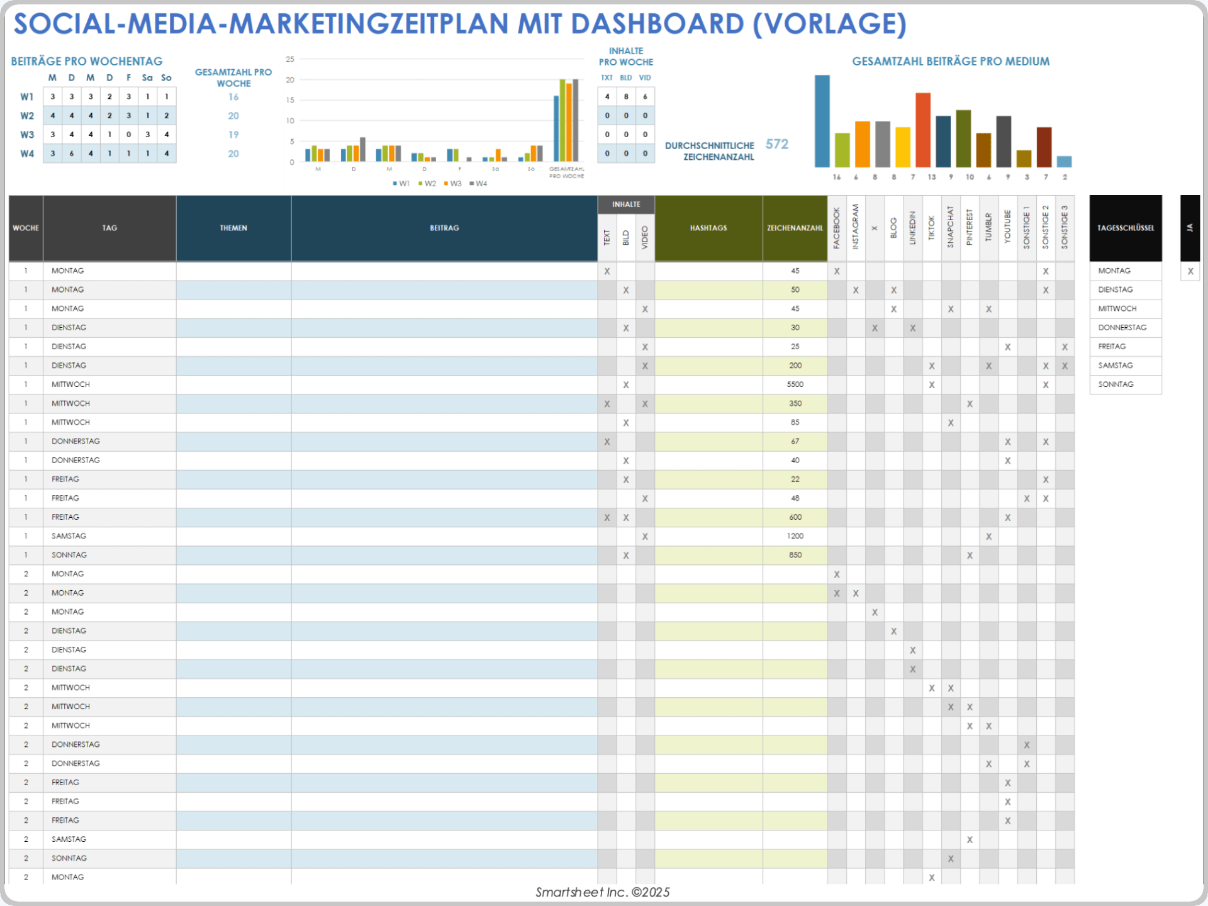Click the BLD column label
This screenshot has width=1208, height=906.
[626, 78]
